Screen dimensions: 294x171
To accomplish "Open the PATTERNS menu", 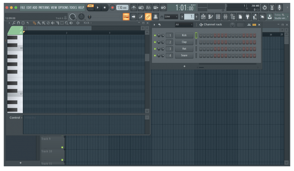I will 44,8.
